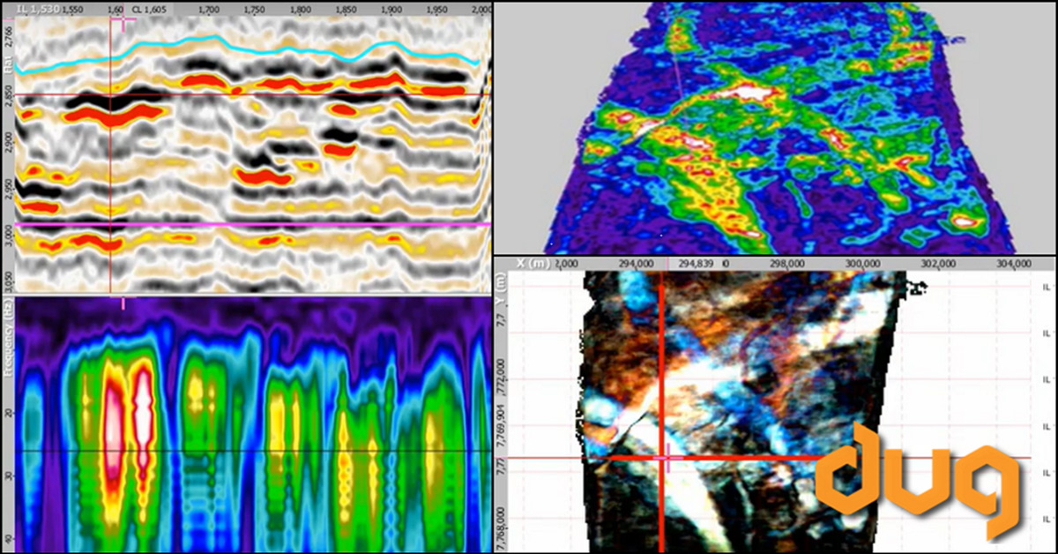The image size is (1058, 554).
Task: Click the red vertical crosshair line on the map
Action: [x=661, y=371]
